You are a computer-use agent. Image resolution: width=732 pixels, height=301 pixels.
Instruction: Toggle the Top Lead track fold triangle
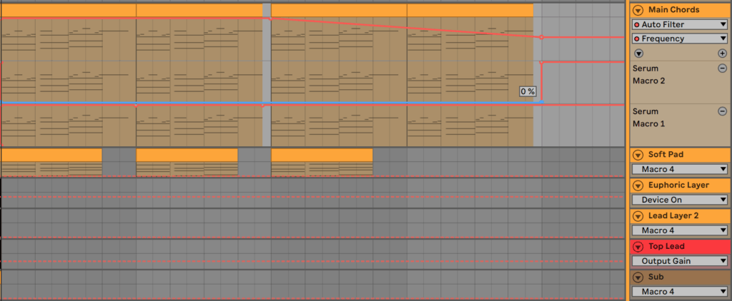638,247
